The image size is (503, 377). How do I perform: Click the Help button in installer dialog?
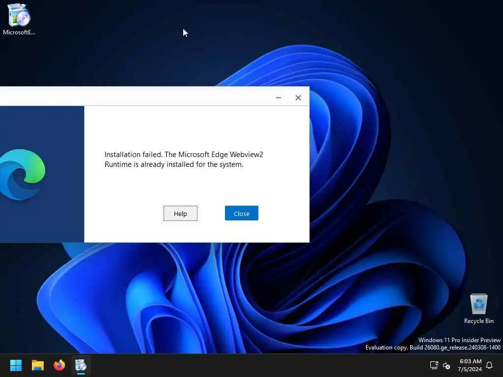click(180, 214)
